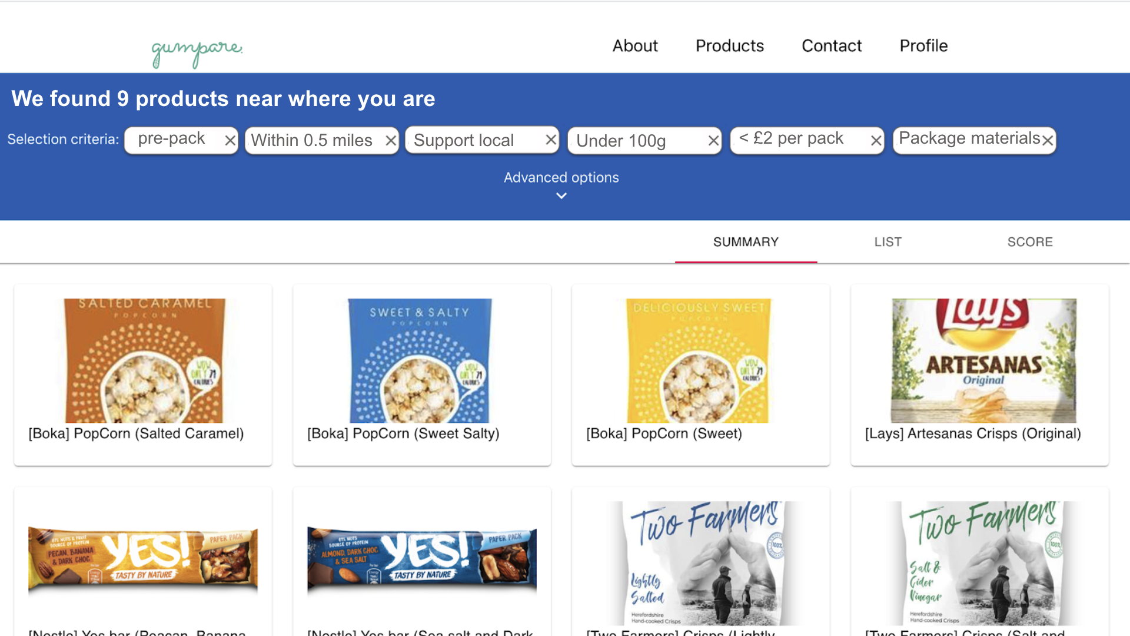This screenshot has width=1130, height=636.
Task: Open the Contact link
Action: click(832, 46)
